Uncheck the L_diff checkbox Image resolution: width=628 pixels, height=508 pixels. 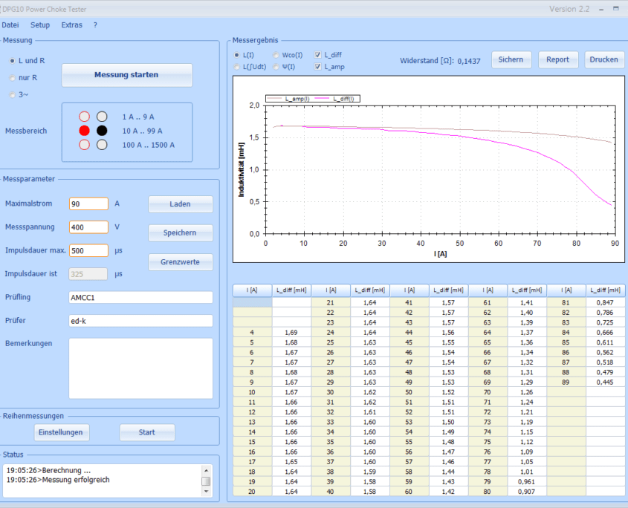(x=318, y=55)
